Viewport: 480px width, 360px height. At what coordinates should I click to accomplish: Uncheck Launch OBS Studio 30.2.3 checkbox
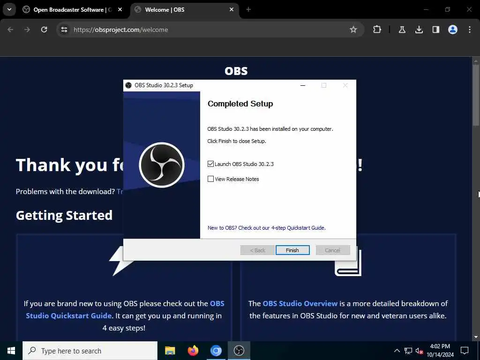click(x=210, y=164)
